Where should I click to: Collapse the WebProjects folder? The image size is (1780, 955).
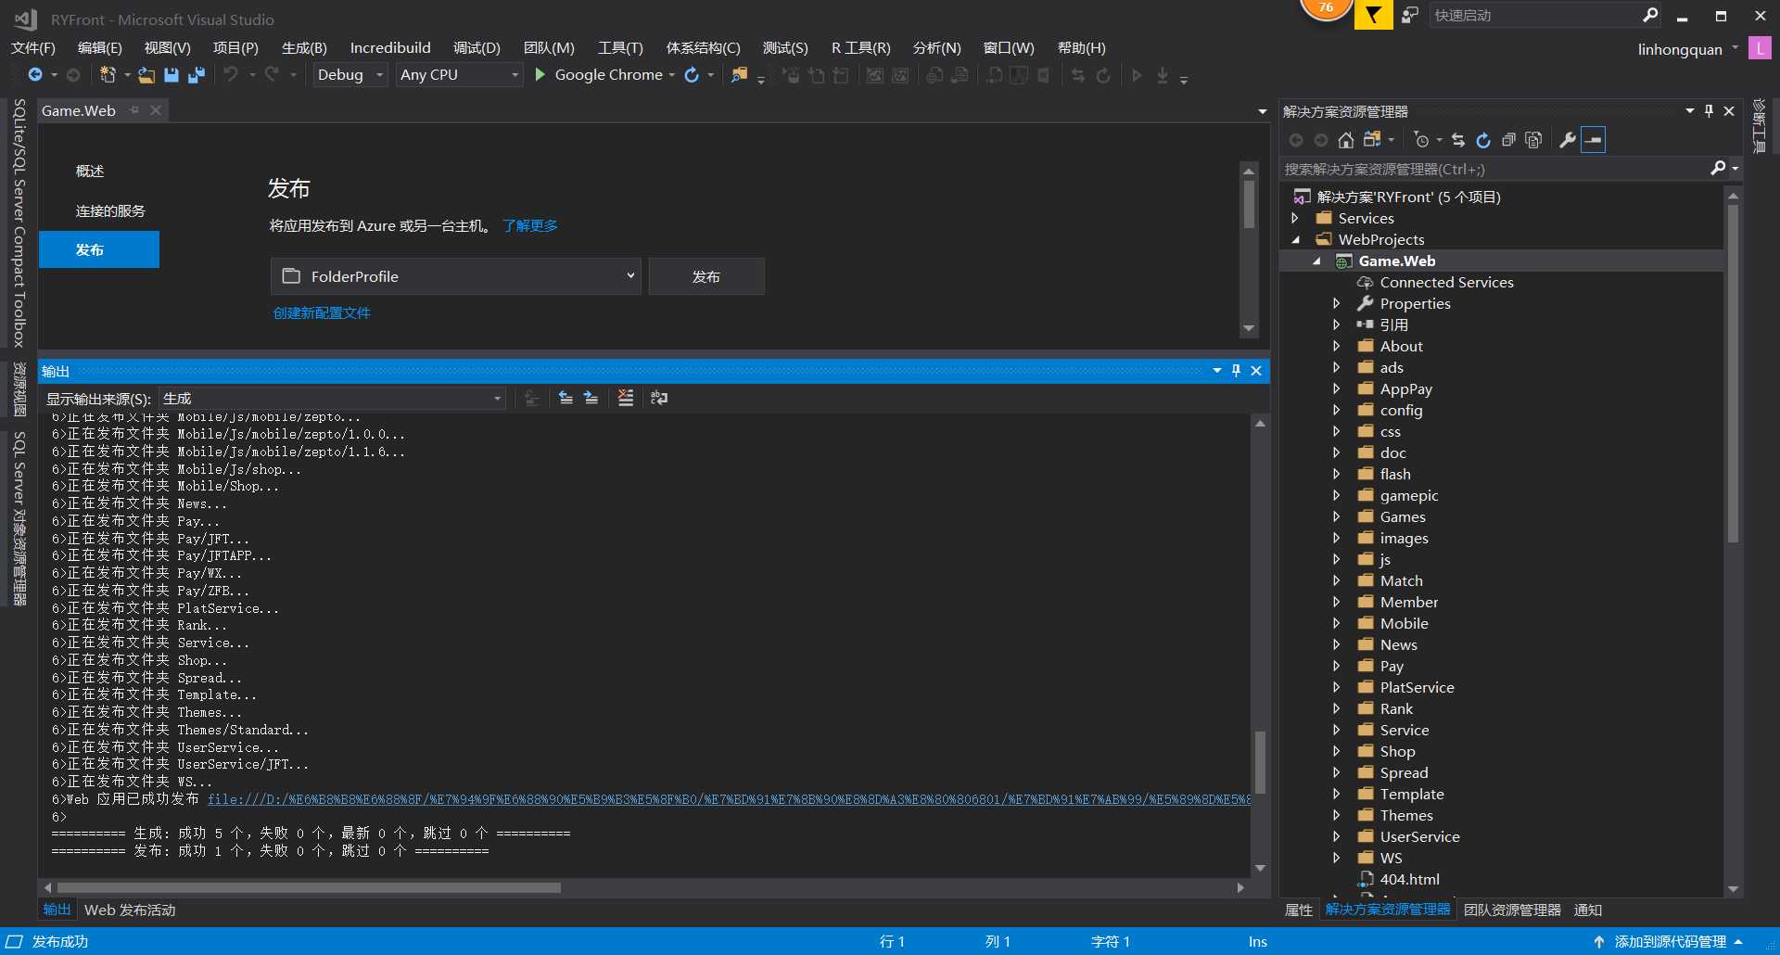point(1295,239)
